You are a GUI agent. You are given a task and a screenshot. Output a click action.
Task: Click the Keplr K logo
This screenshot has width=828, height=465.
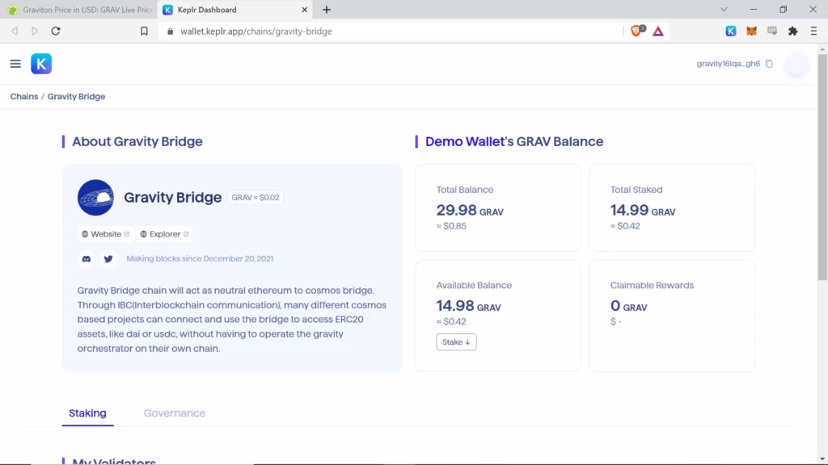point(41,64)
